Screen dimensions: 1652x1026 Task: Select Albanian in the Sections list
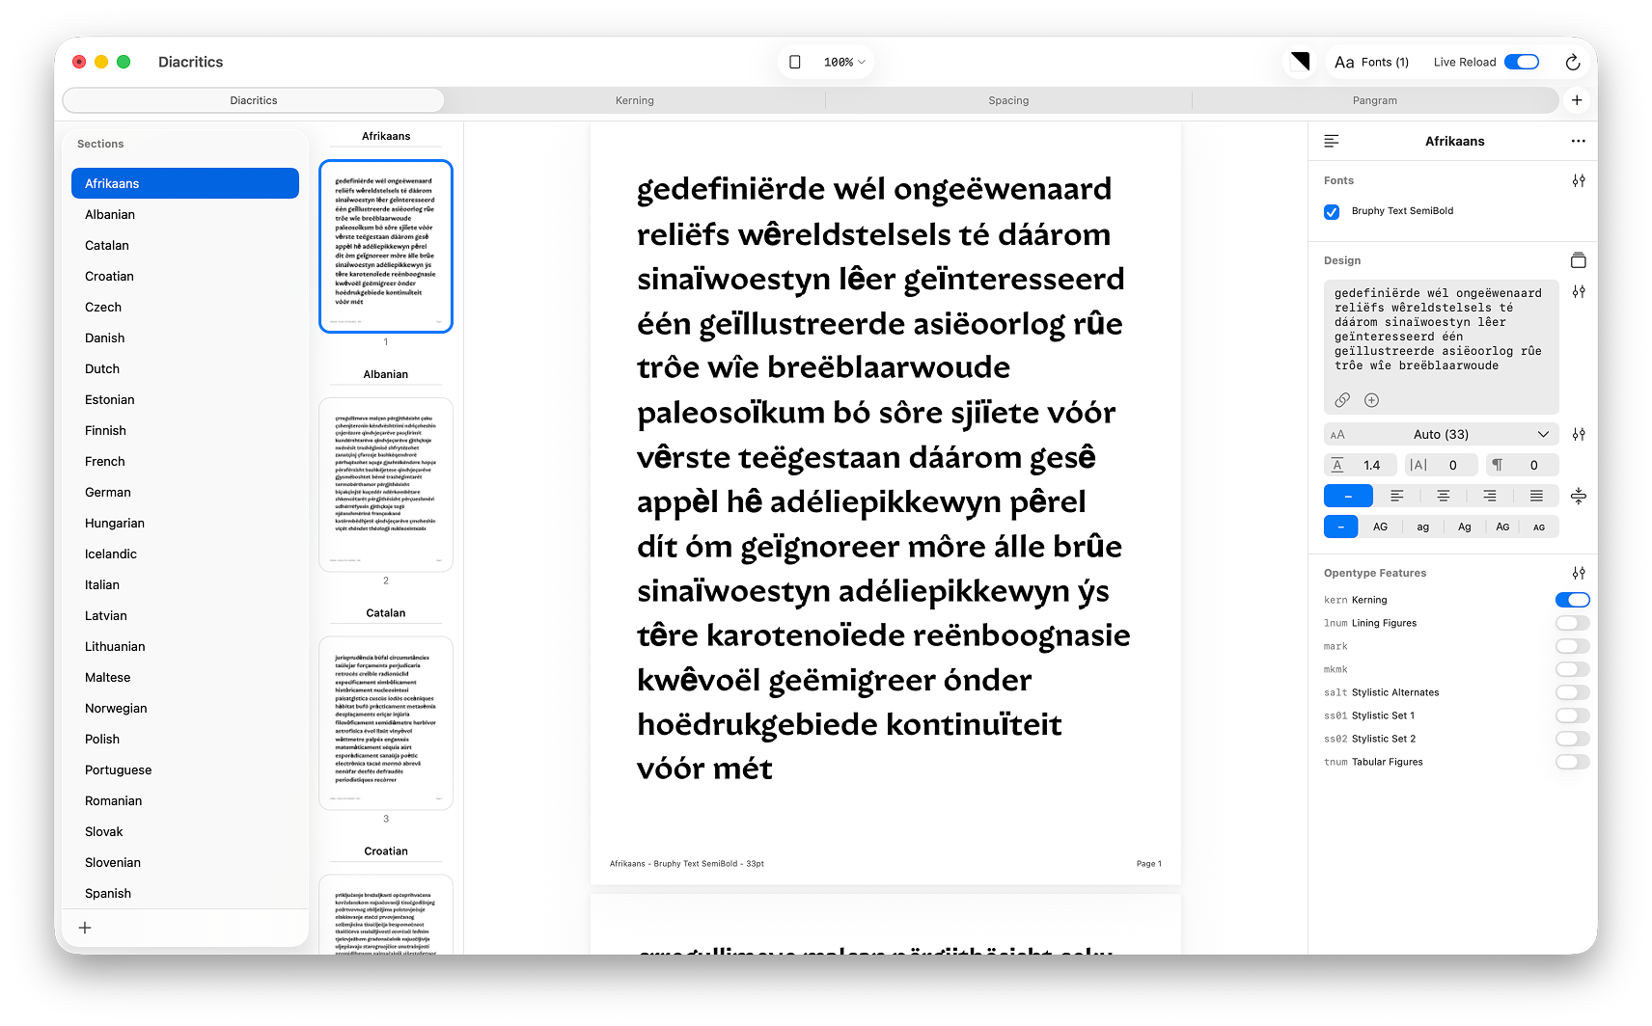(x=185, y=214)
